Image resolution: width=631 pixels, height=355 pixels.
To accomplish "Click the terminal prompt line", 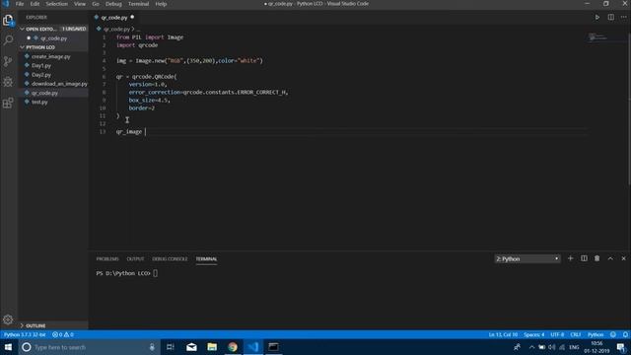I will coord(127,273).
